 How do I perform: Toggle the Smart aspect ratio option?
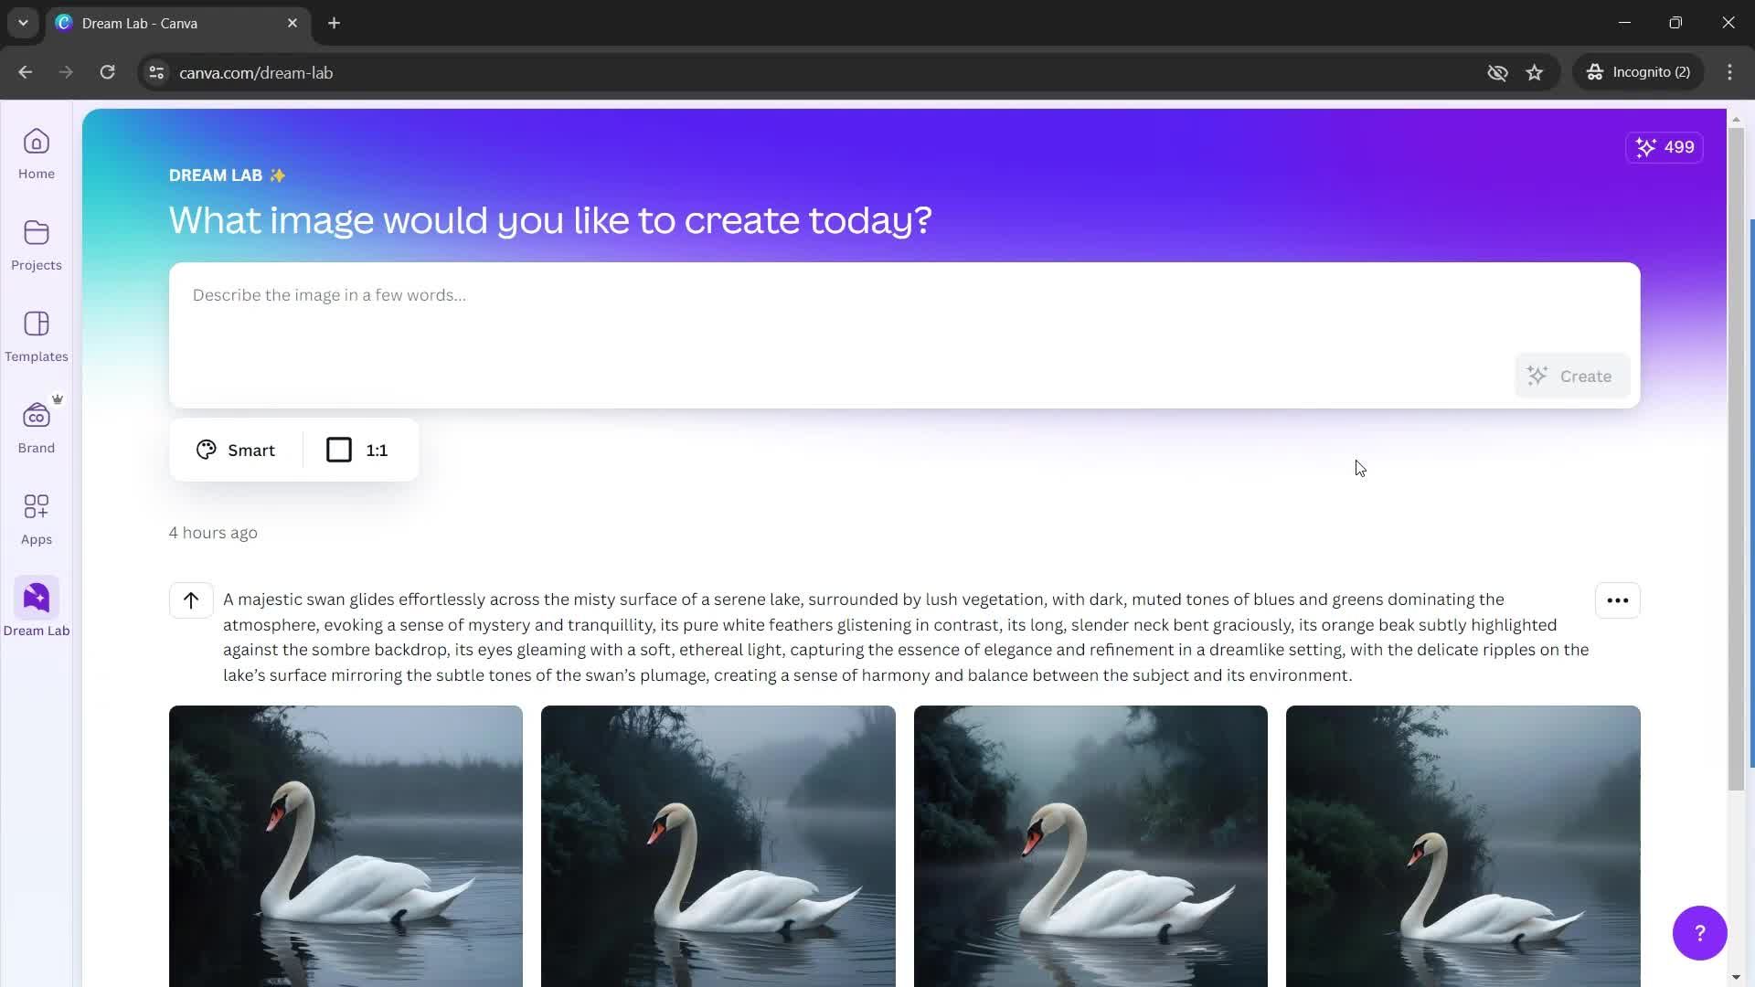(x=235, y=450)
